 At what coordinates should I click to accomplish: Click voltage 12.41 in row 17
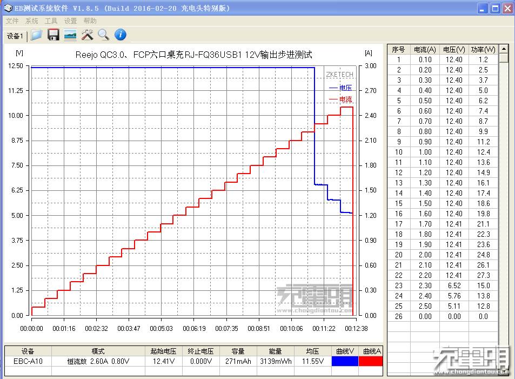454,224
